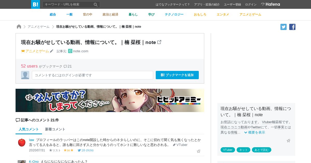The width and height of the screenshot is (311, 163).
Task: Switch to the 人気コメント tab
Action: [29, 129]
